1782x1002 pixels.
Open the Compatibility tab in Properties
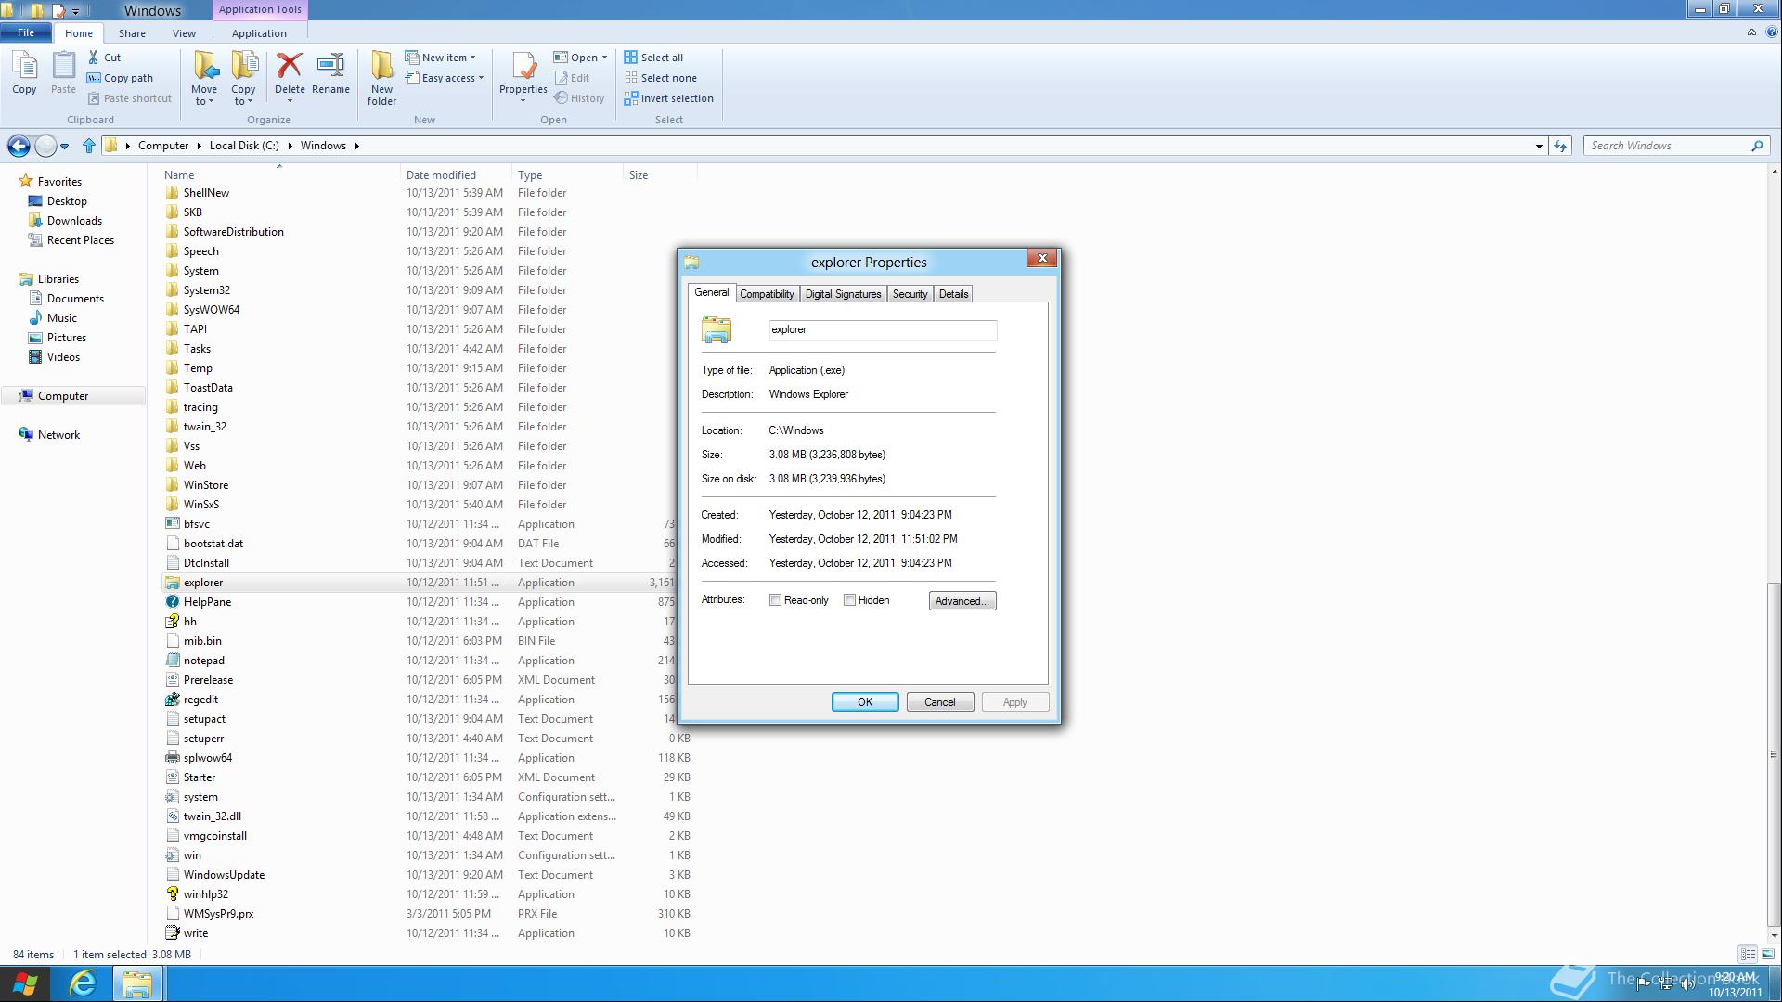pos(767,294)
